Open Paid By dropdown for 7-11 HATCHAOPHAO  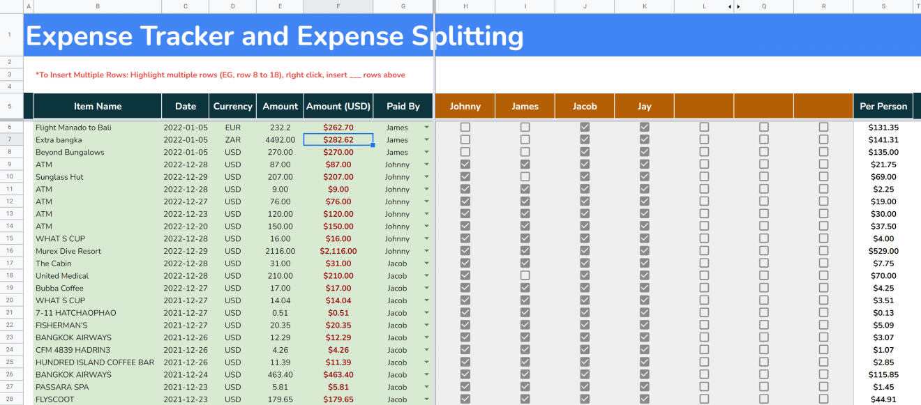pos(426,313)
